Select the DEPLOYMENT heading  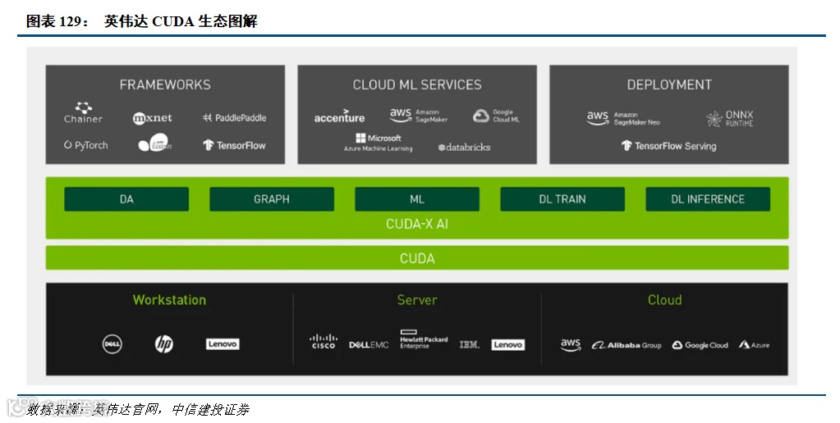tap(669, 84)
